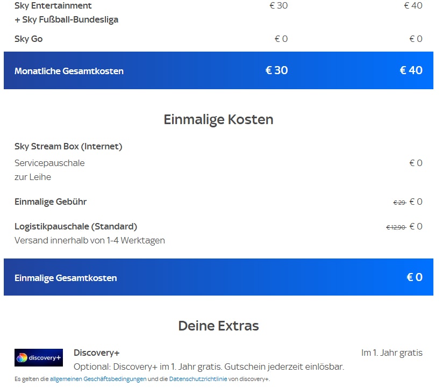Select the Einmalige Gebühr label
The image size is (442, 388).
click(51, 202)
